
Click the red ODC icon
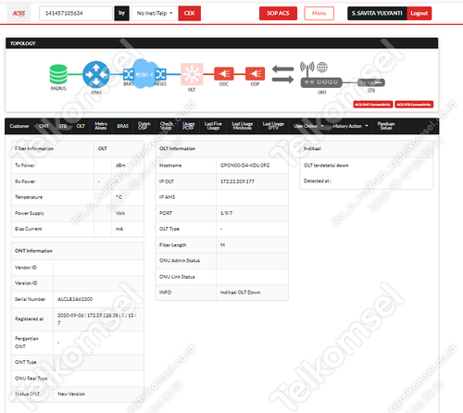224,74
